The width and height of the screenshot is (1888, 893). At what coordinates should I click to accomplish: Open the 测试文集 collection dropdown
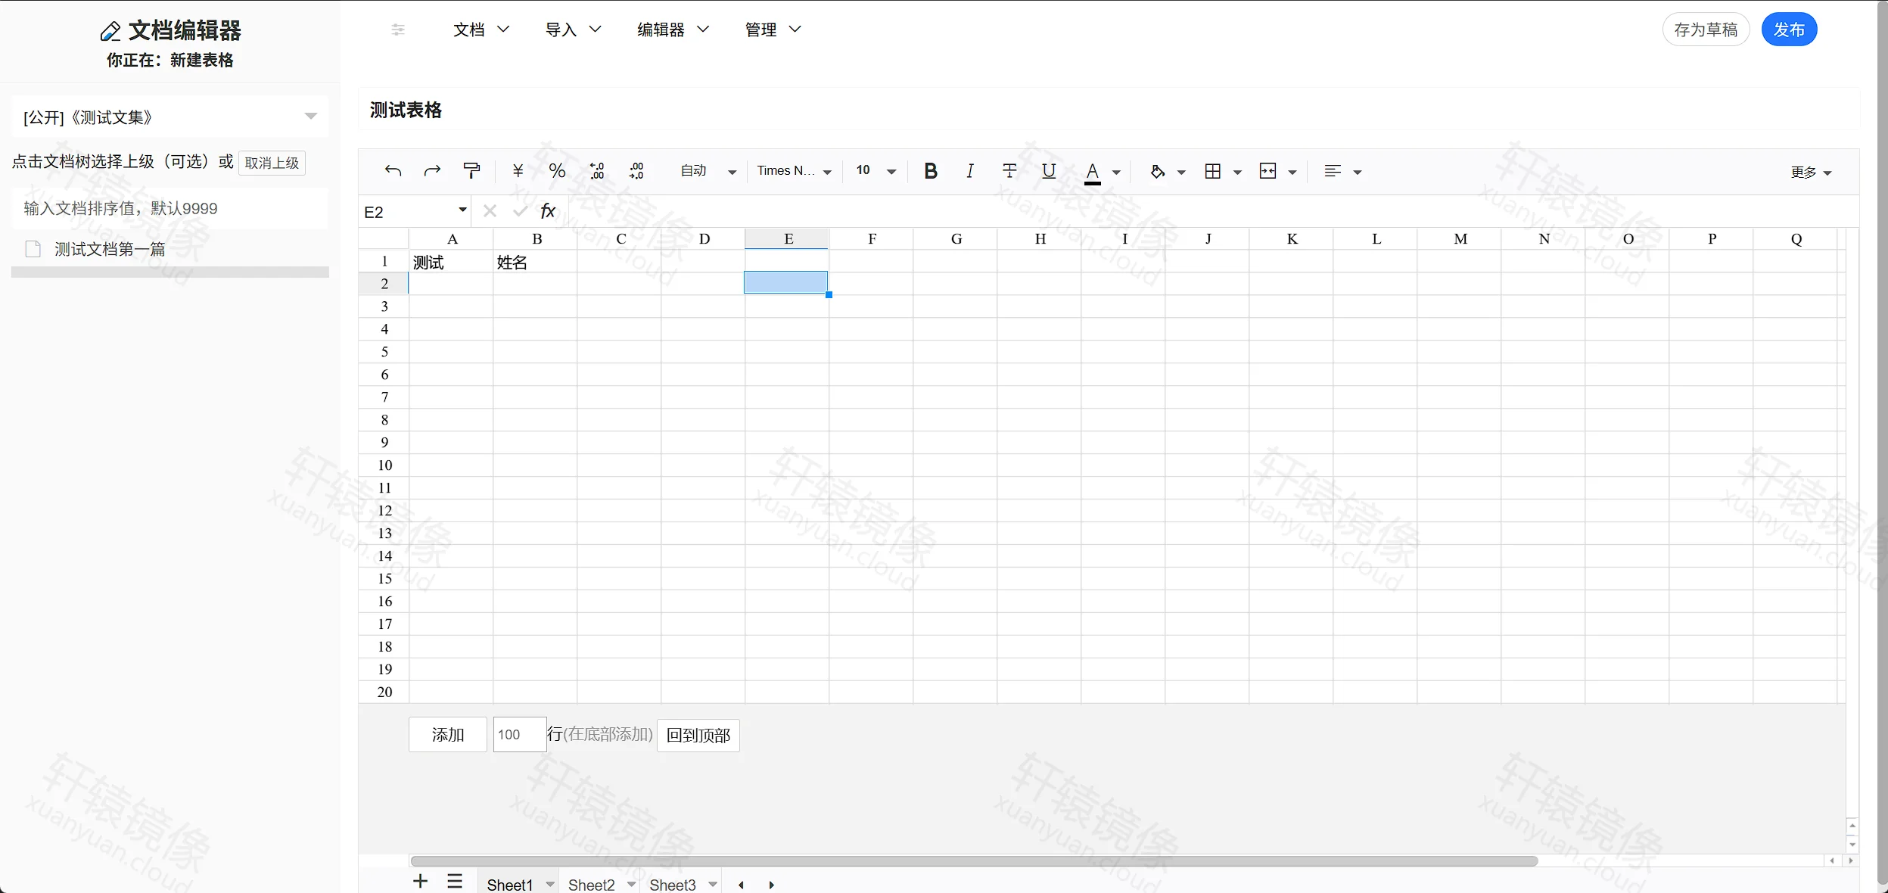point(170,117)
